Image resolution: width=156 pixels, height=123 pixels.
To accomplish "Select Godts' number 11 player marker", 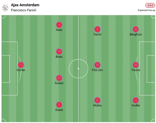I will tap(136, 100).
